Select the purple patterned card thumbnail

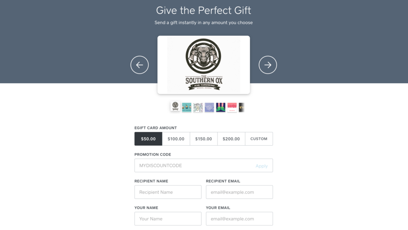point(209,107)
